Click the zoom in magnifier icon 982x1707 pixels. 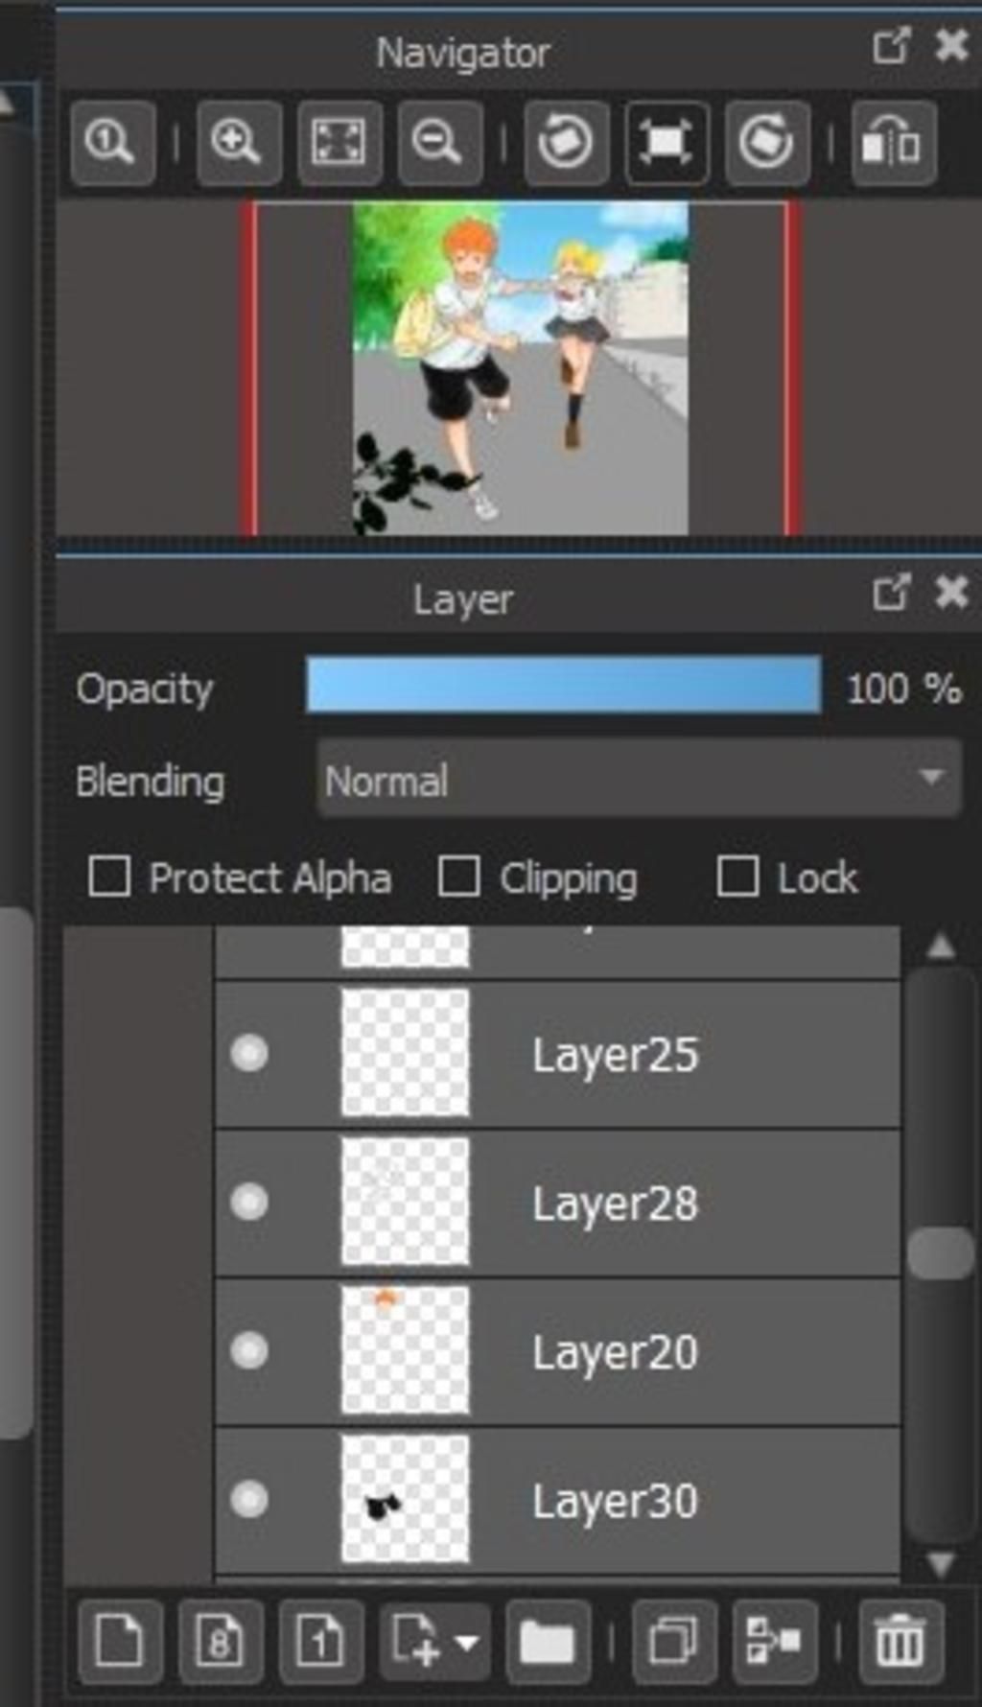(238, 143)
